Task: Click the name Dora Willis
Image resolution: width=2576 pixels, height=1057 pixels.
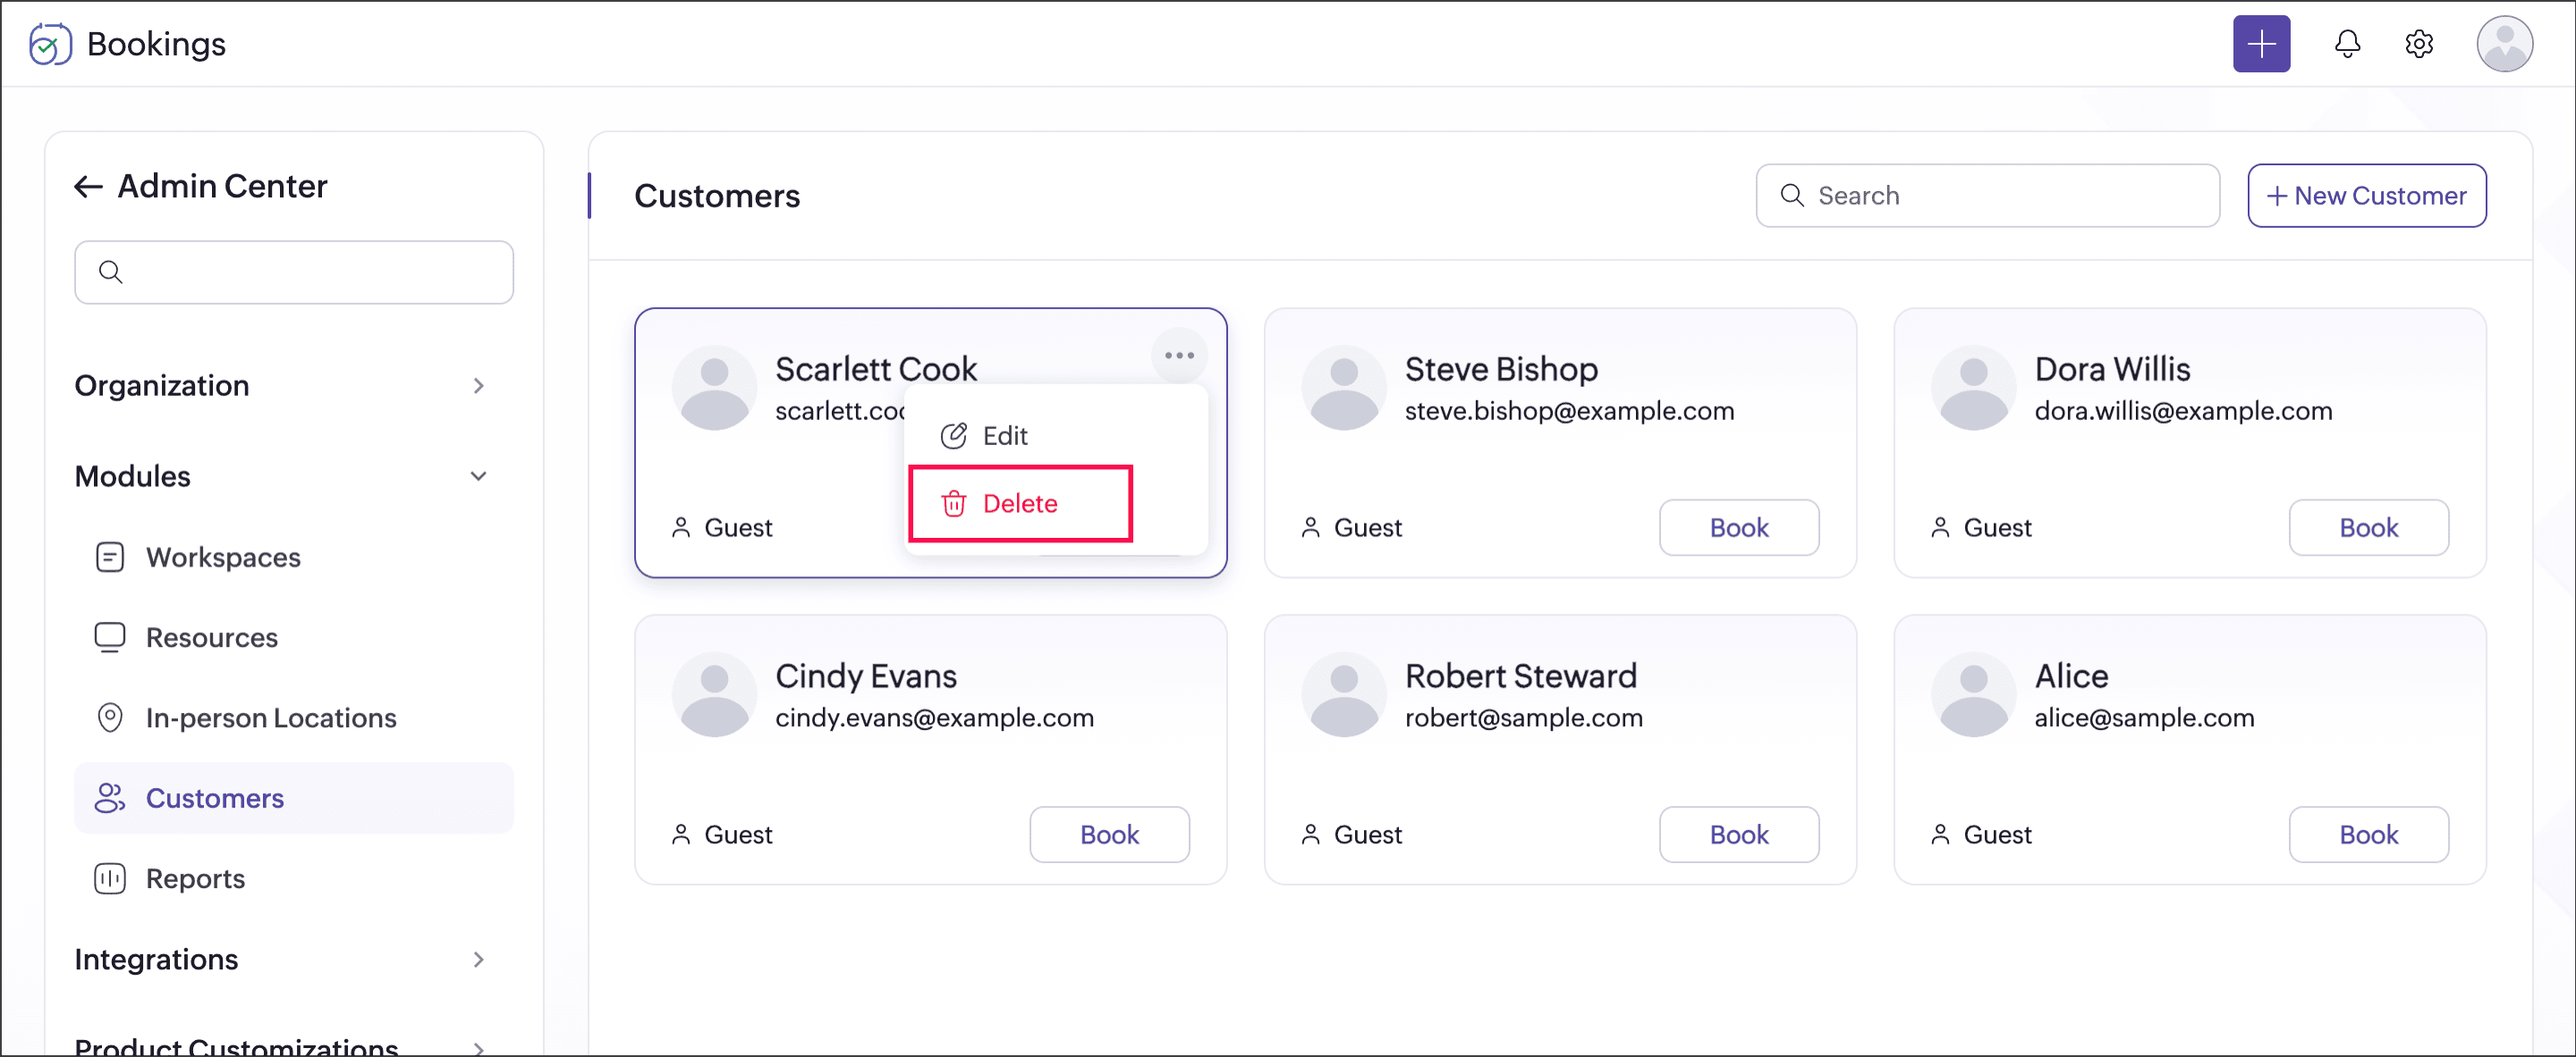Action: tap(2112, 369)
